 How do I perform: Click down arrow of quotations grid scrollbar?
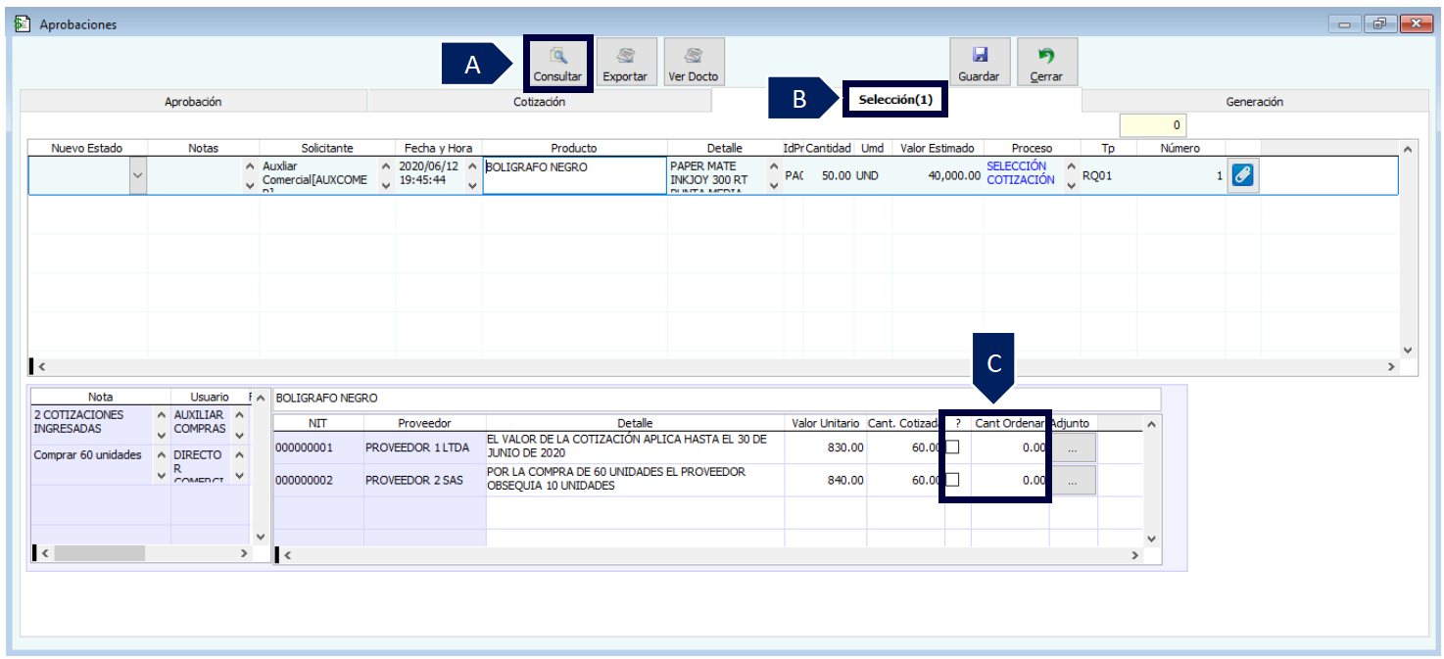click(x=1151, y=539)
